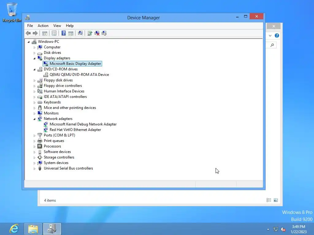Select 'Keyboards' tree label
This screenshot has height=235, width=314.
pyautogui.click(x=52, y=102)
